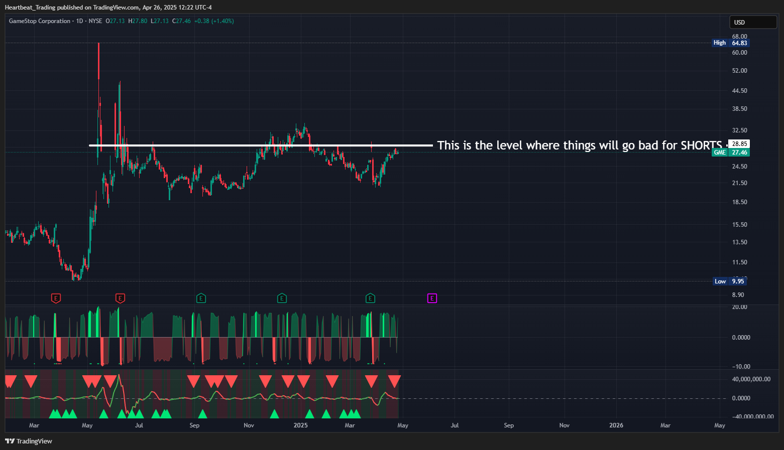Click the purple upcoming earnings E marker
The width and height of the screenshot is (784, 450).
(x=432, y=298)
